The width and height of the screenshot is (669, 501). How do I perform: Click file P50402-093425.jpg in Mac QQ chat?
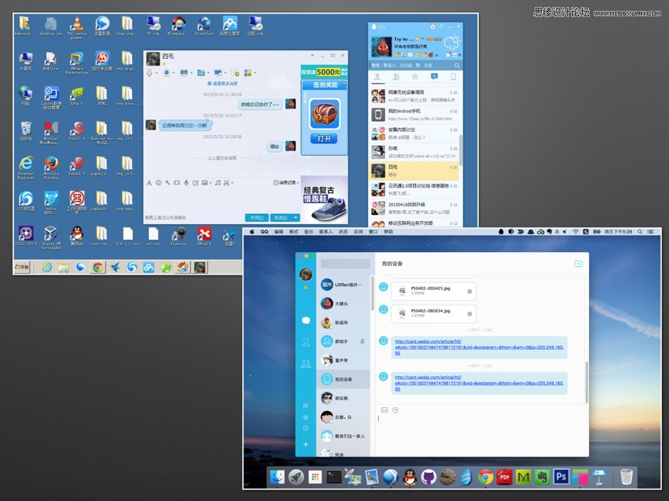[434, 292]
